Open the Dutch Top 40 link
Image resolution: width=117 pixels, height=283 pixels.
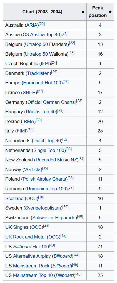48,141
